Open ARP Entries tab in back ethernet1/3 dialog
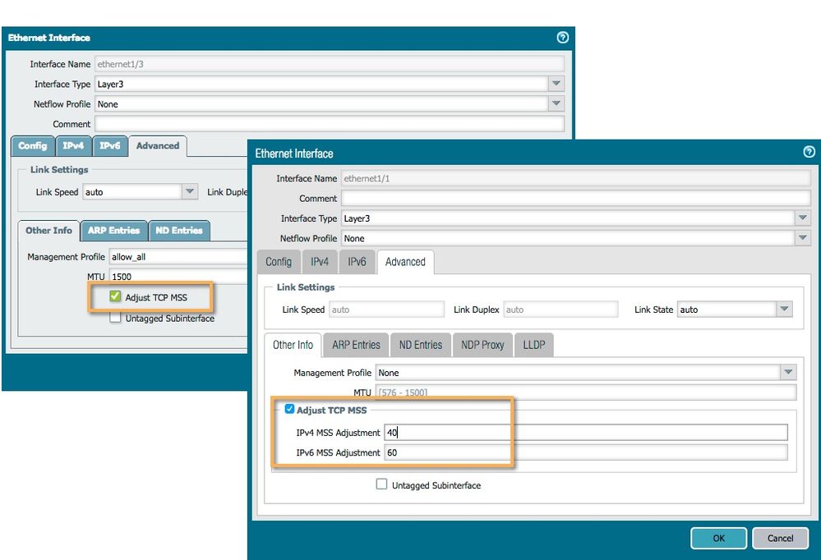The width and height of the screenshot is (821, 560). click(x=113, y=230)
